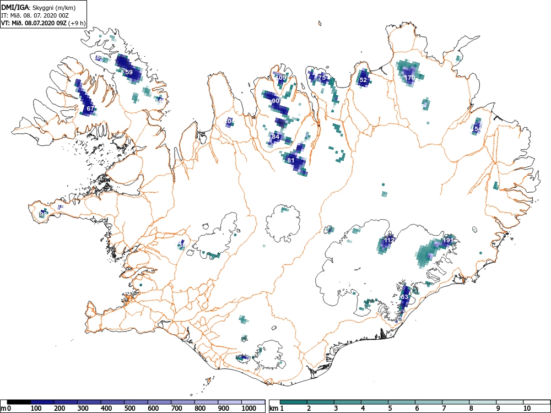
Task: Click the visibility value 59 on map
Action: 129,72
